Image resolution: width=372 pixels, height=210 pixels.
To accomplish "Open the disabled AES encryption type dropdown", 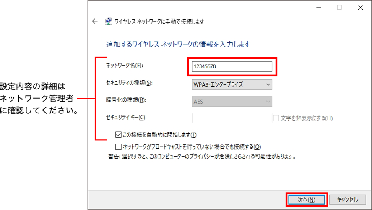I will point(232,102).
